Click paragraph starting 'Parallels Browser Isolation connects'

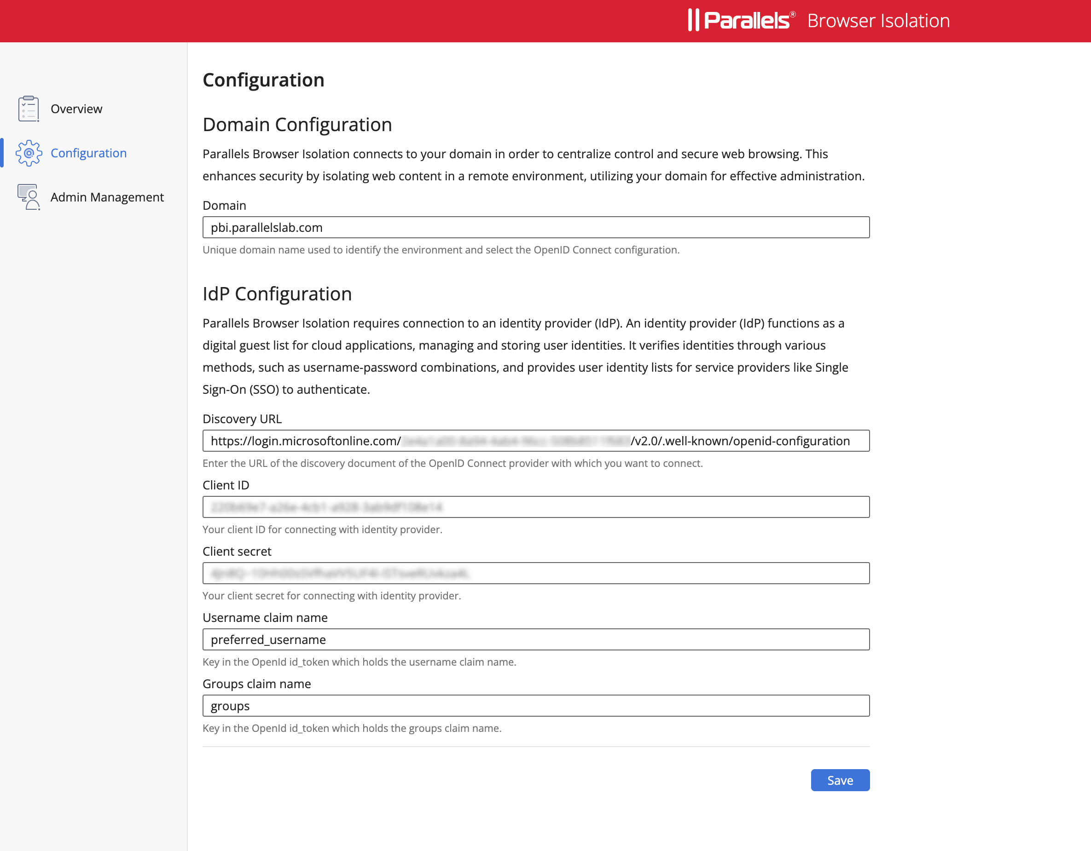click(x=534, y=165)
